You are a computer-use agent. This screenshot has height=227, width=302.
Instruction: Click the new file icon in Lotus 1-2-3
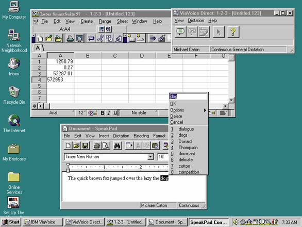point(40,38)
